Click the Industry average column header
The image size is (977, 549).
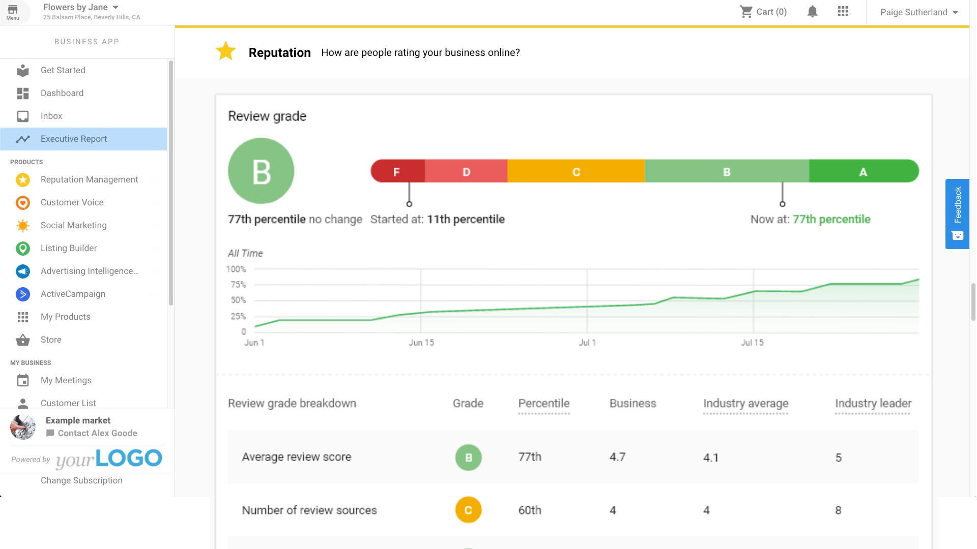[x=746, y=404]
